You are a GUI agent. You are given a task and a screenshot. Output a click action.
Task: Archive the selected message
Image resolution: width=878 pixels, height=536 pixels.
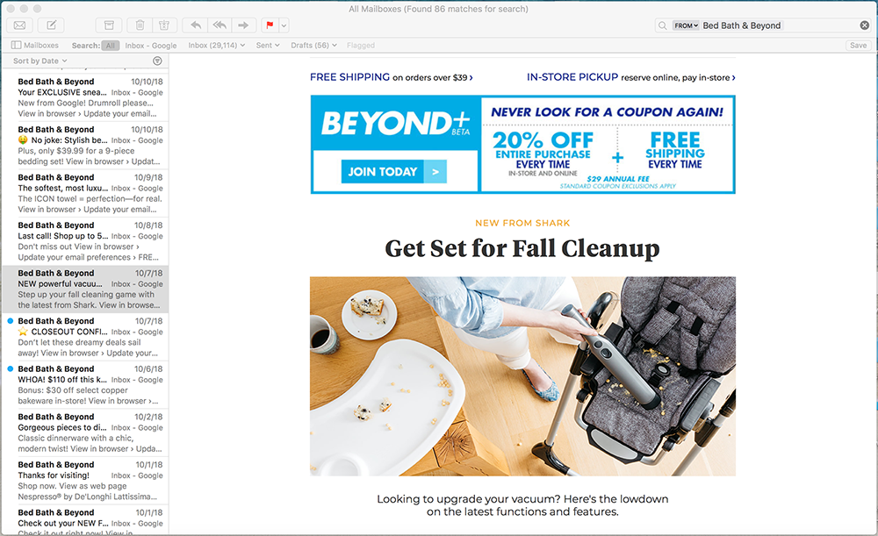[x=109, y=25]
